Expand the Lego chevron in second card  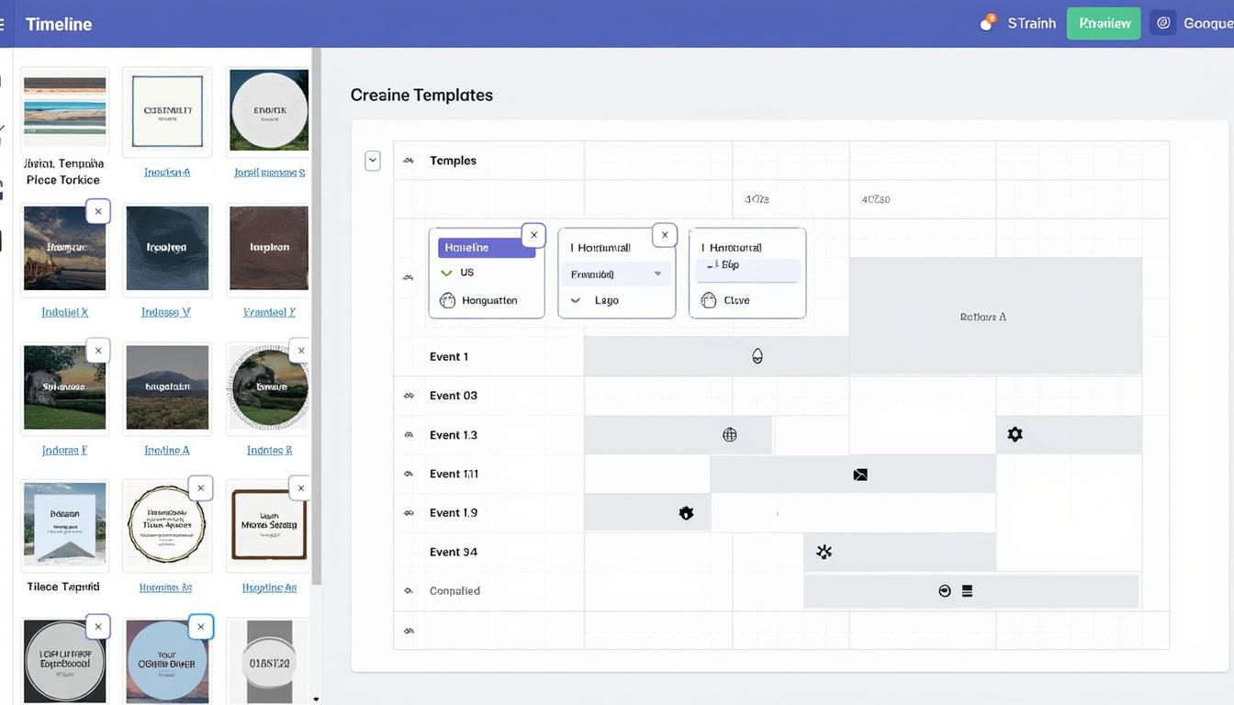click(576, 300)
